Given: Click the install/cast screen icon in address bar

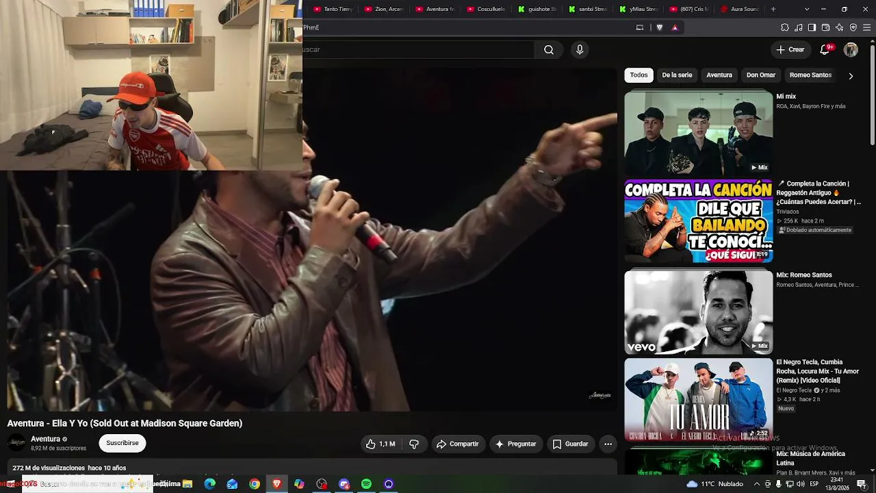Looking at the screenshot, I should [640, 27].
